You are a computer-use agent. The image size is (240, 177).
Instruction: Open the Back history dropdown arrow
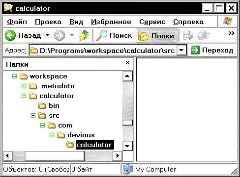tap(47, 35)
